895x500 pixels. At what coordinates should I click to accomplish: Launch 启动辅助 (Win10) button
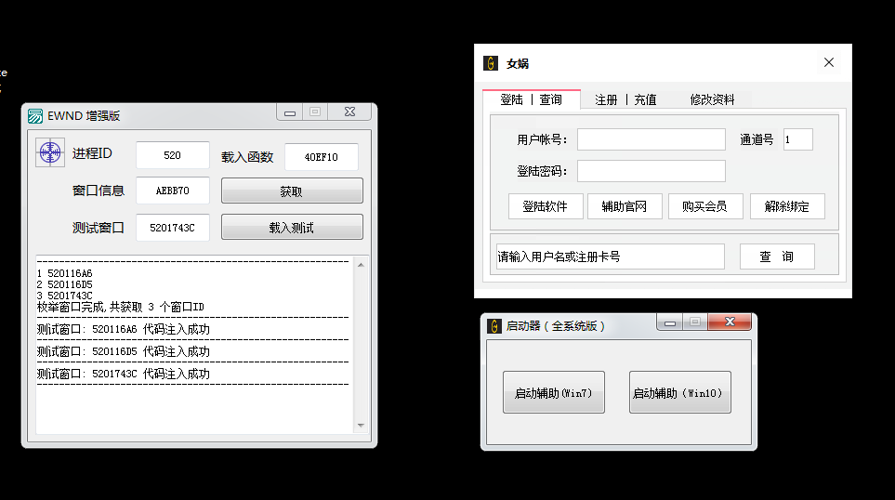[679, 393]
